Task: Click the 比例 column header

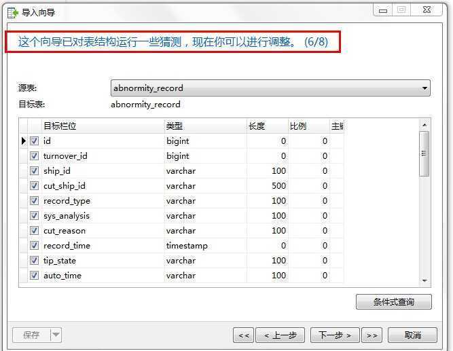Action: pyautogui.click(x=309, y=126)
